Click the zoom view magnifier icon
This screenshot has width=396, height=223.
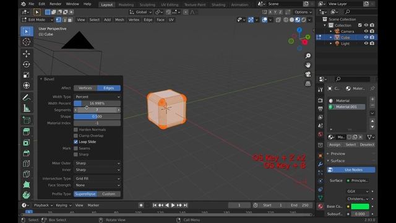coord(308,56)
